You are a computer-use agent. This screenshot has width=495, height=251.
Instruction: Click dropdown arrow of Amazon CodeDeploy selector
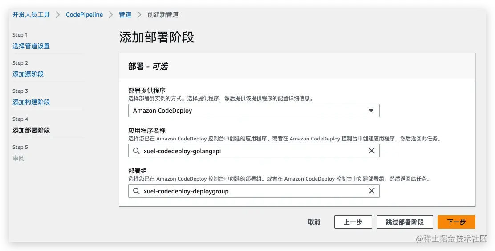[x=371, y=111]
